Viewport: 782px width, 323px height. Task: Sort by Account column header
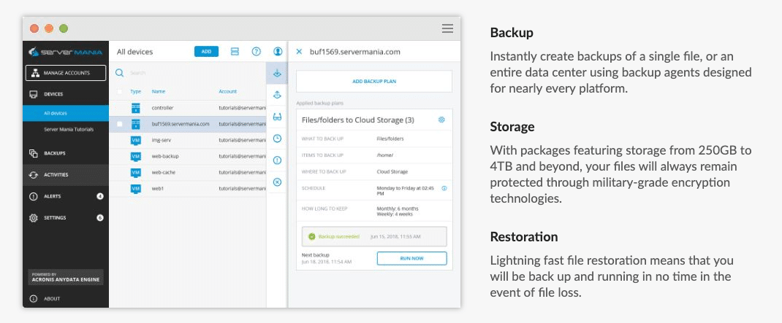point(228,92)
